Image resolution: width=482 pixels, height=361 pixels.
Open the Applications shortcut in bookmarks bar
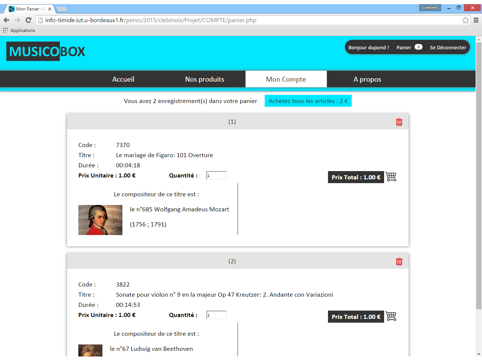click(19, 30)
